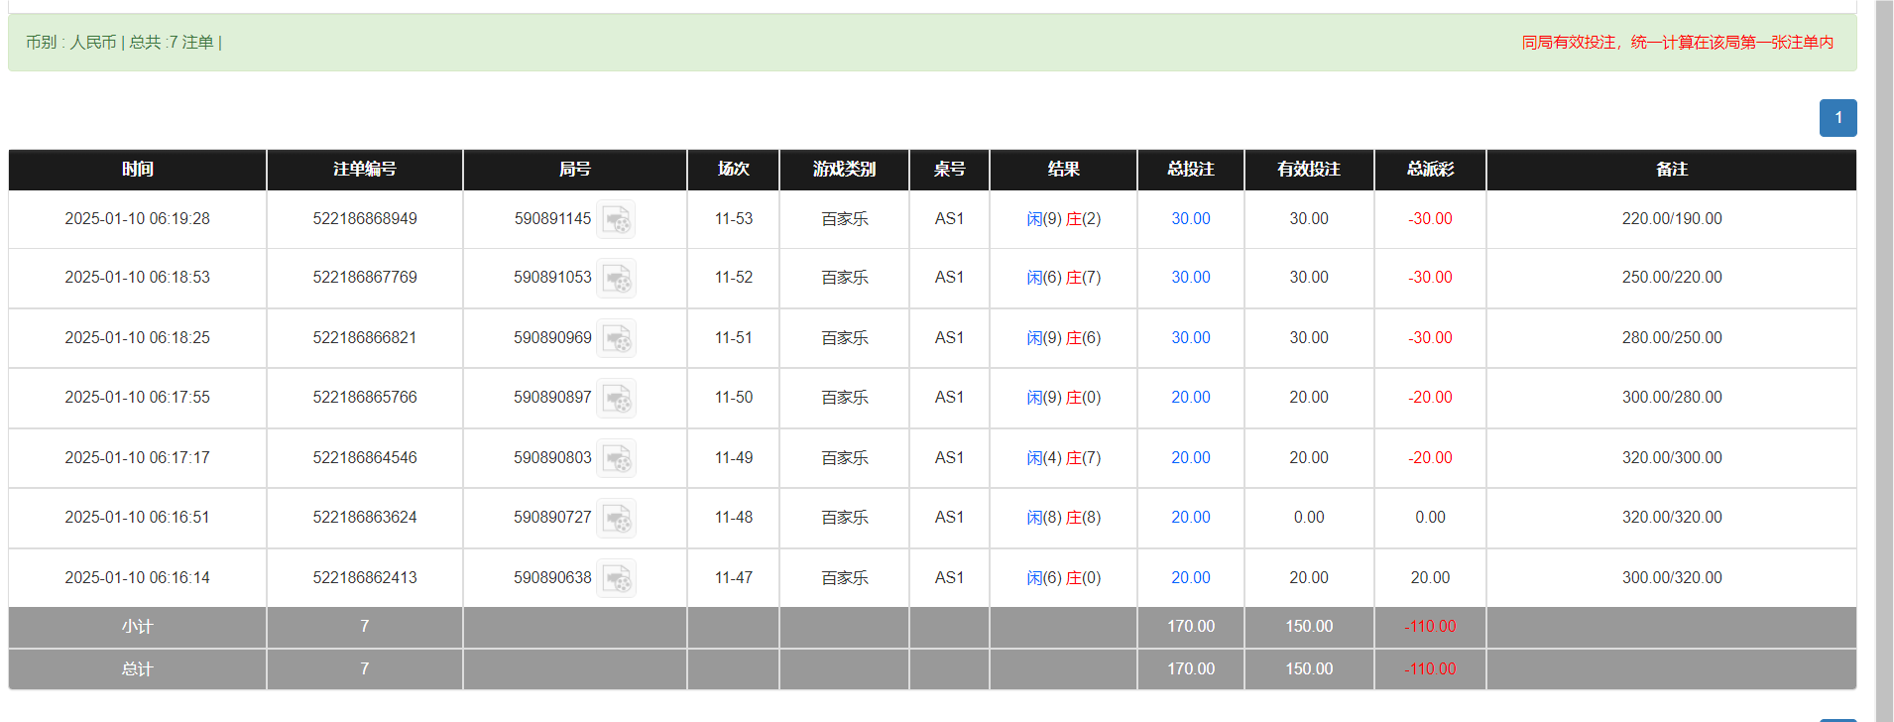
Task: Click the 时间 column header
Action: coord(138,170)
